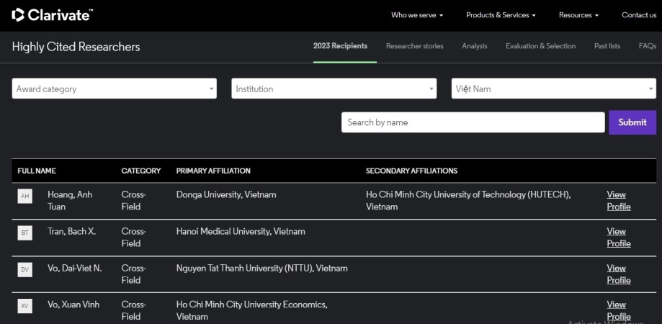
Task: Go to Contact us
Action: point(639,15)
